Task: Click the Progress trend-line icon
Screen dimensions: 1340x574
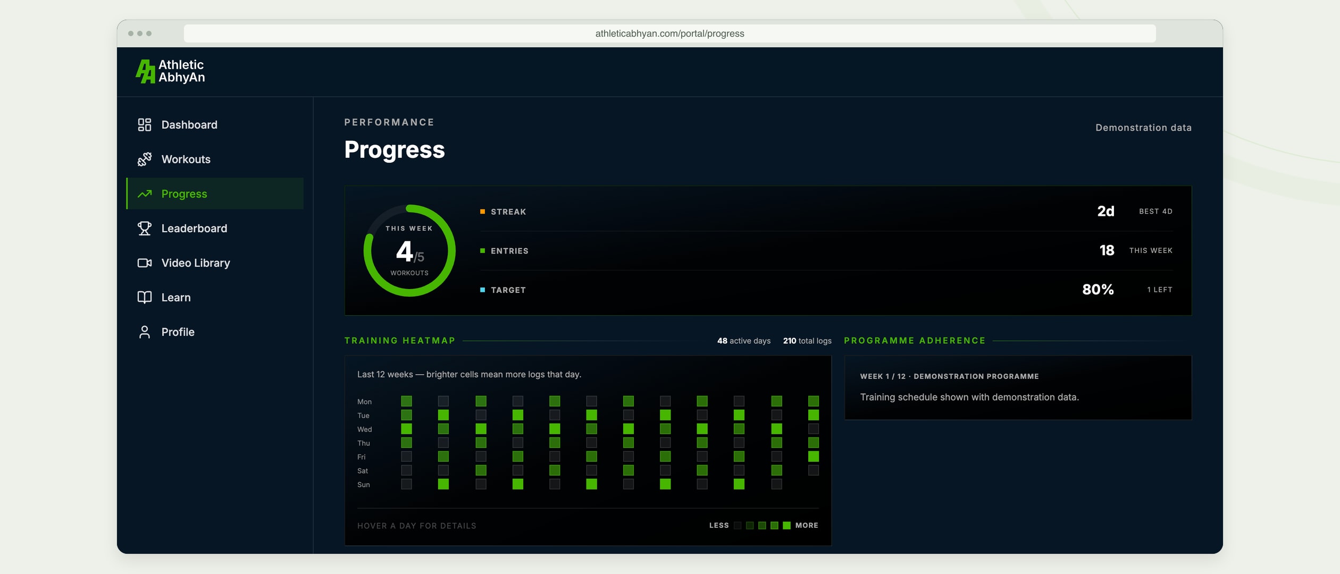Action: [144, 194]
